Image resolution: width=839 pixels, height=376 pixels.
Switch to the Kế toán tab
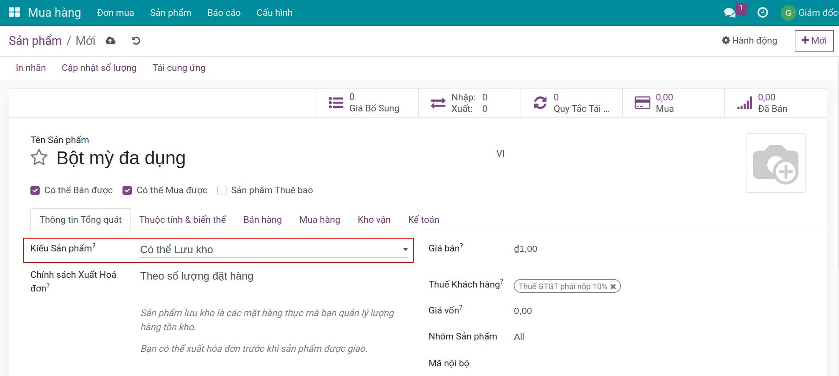tap(423, 220)
